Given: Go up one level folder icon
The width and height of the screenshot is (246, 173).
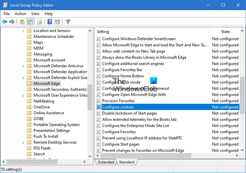Looking at the screenshot, I should 22,22.
